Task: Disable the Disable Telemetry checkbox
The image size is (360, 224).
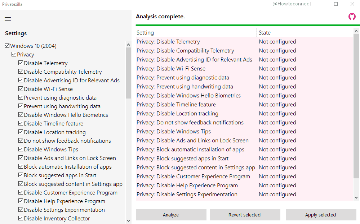Action: (21, 63)
